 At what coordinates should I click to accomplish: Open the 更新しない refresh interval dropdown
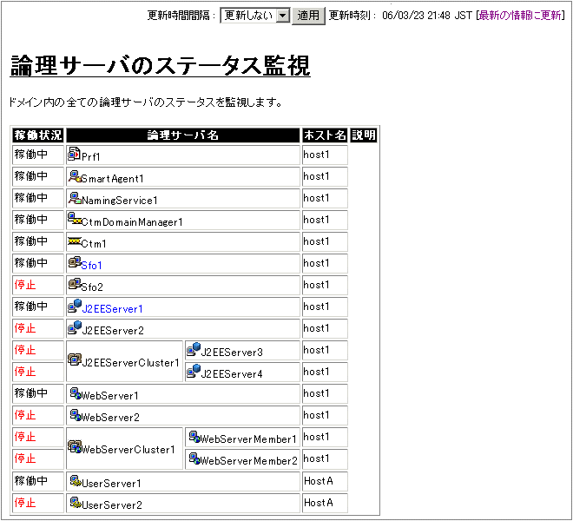(x=255, y=16)
